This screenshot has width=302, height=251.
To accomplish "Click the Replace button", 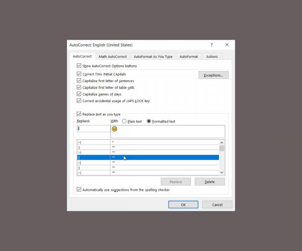I will (x=176, y=182).
